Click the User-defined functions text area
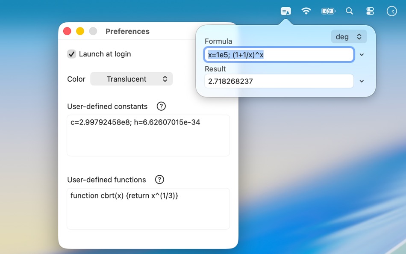The width and height of the screenshot is (406, 254). [148, 209]
